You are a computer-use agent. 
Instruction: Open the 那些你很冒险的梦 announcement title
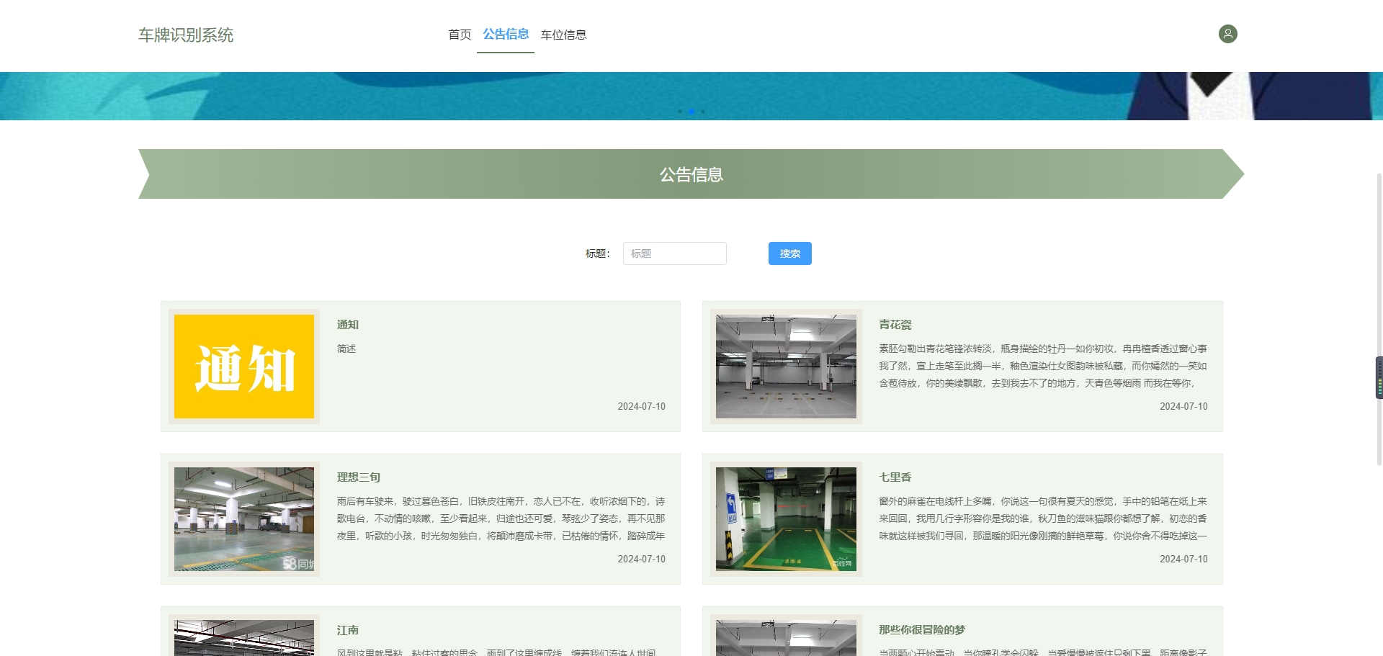coord(922,630)
